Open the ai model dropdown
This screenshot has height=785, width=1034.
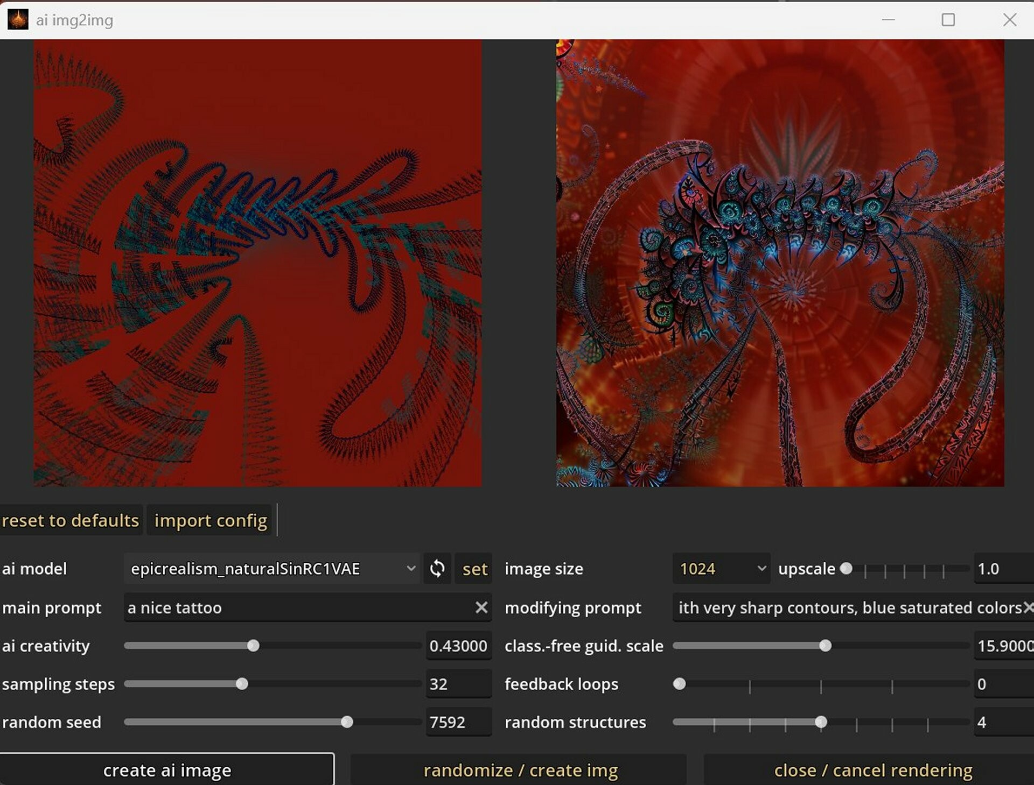(x=411, y=569)
